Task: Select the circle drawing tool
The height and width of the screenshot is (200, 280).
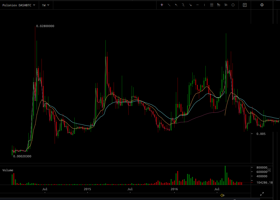Action: pyautogui.click(x=233, y=5)
